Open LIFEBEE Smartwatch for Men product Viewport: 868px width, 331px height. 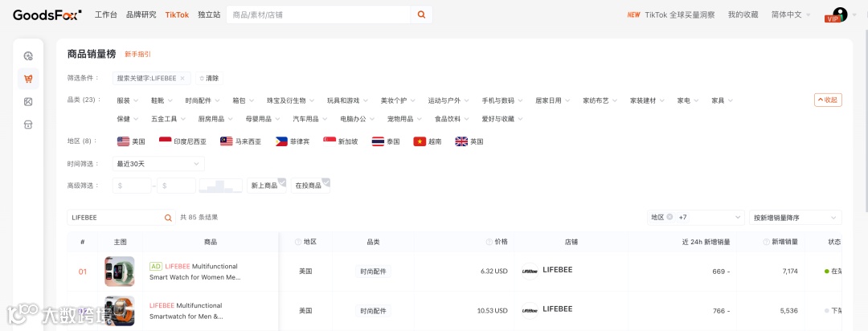186,311
